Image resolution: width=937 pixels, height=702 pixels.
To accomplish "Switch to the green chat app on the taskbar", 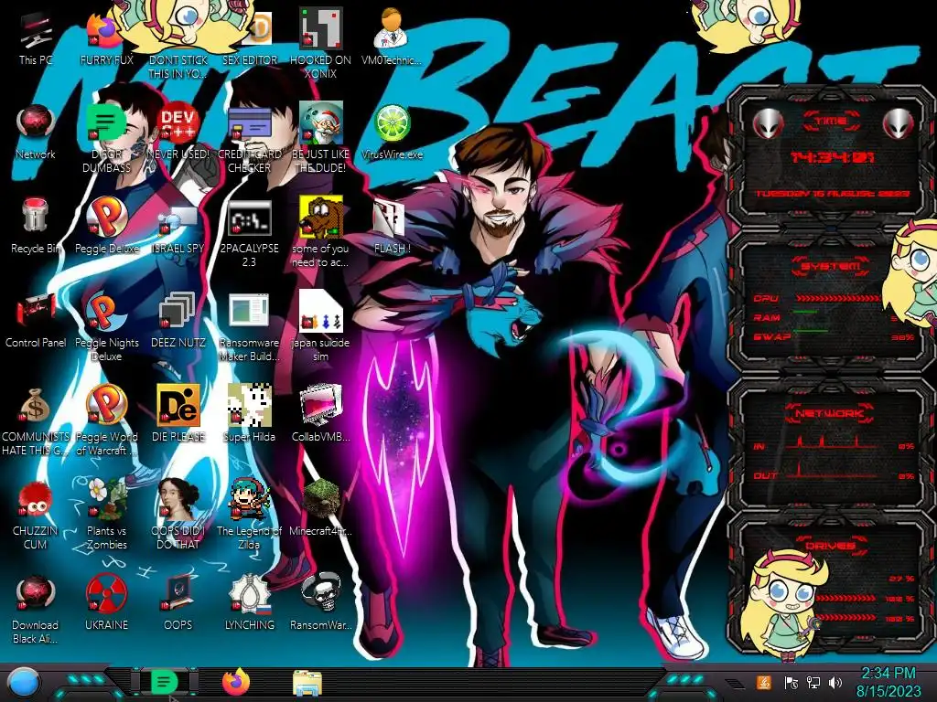I will [165, 682].
